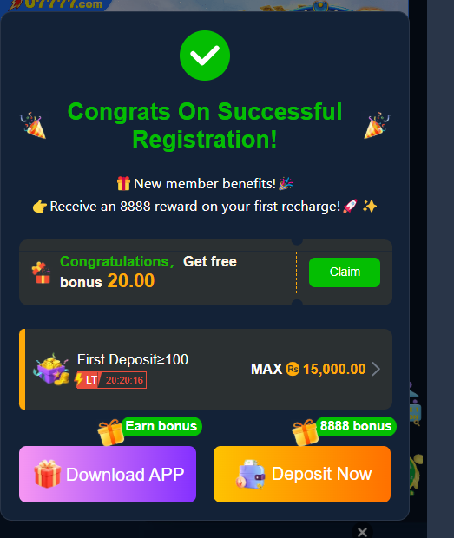Click the LT lightning countdown timer badge

[110, 380]
